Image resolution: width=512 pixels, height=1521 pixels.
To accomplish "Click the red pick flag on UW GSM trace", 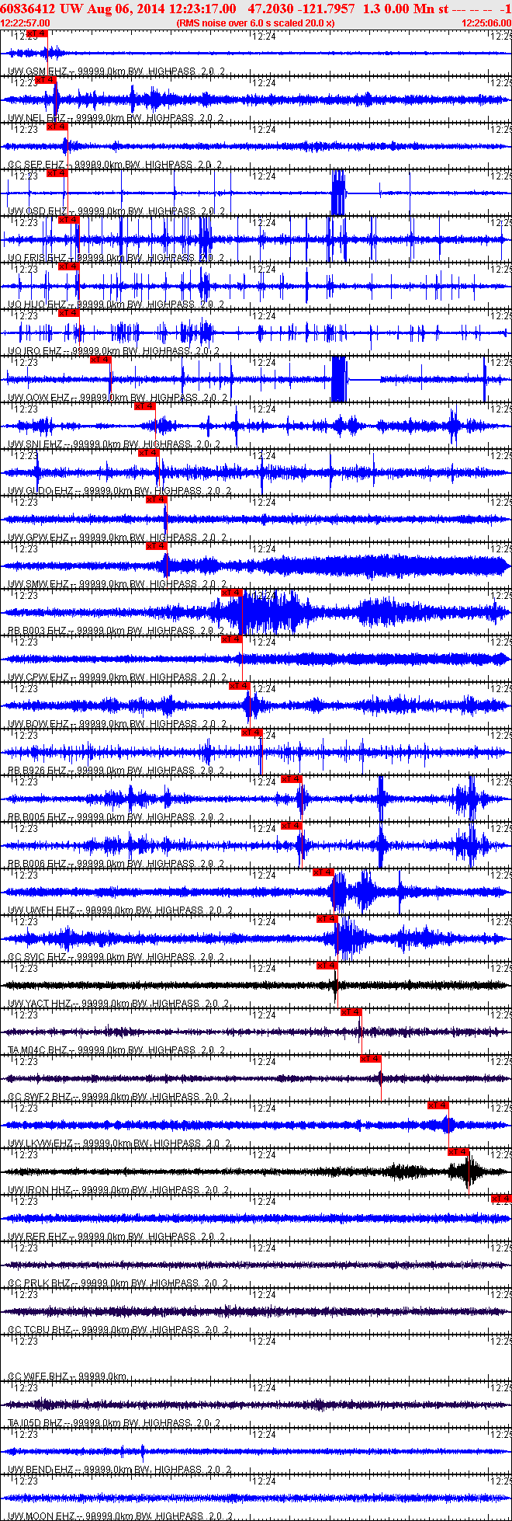I will coord(36,33).
